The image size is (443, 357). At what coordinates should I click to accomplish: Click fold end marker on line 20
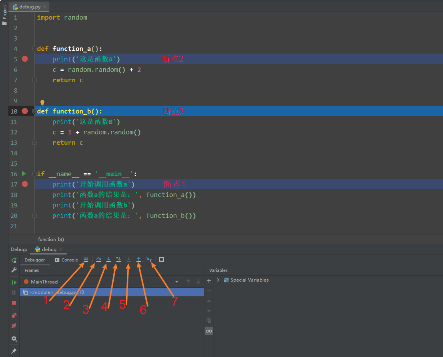click(x=34, y=216)
